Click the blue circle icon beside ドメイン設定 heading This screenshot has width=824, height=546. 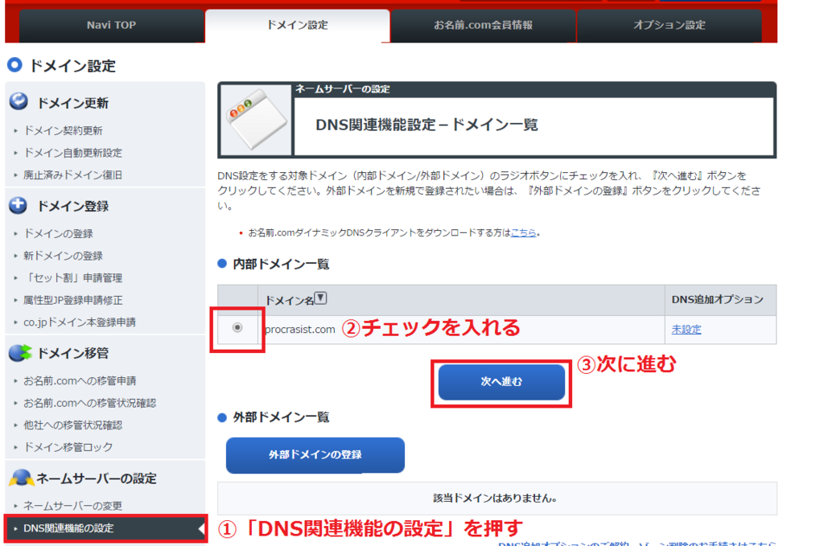tap(14, 65)
